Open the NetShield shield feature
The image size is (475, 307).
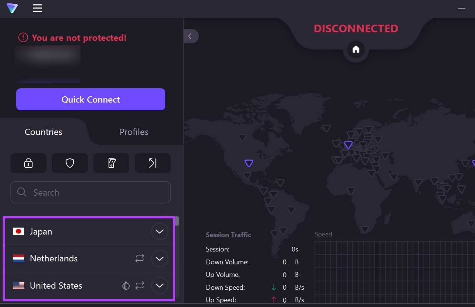(70, 163)
